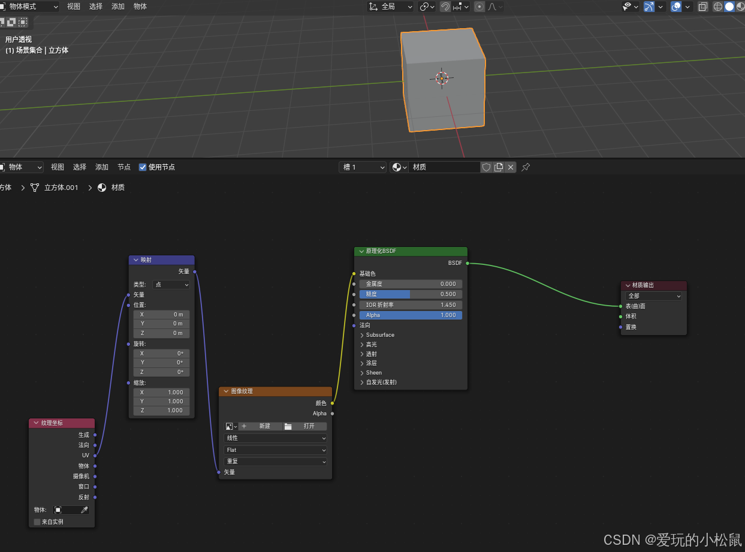745x552 pixels.
Task: Open the 槽 1 material slot dropdown
Action: pyautogui.click(x=362, y=167)
